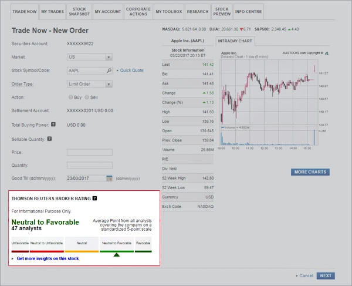Image resolution: width=352 pixels, height=286 pixels.
Task: Click the Sellable Quantity help icon
Action: pos(49,139)
